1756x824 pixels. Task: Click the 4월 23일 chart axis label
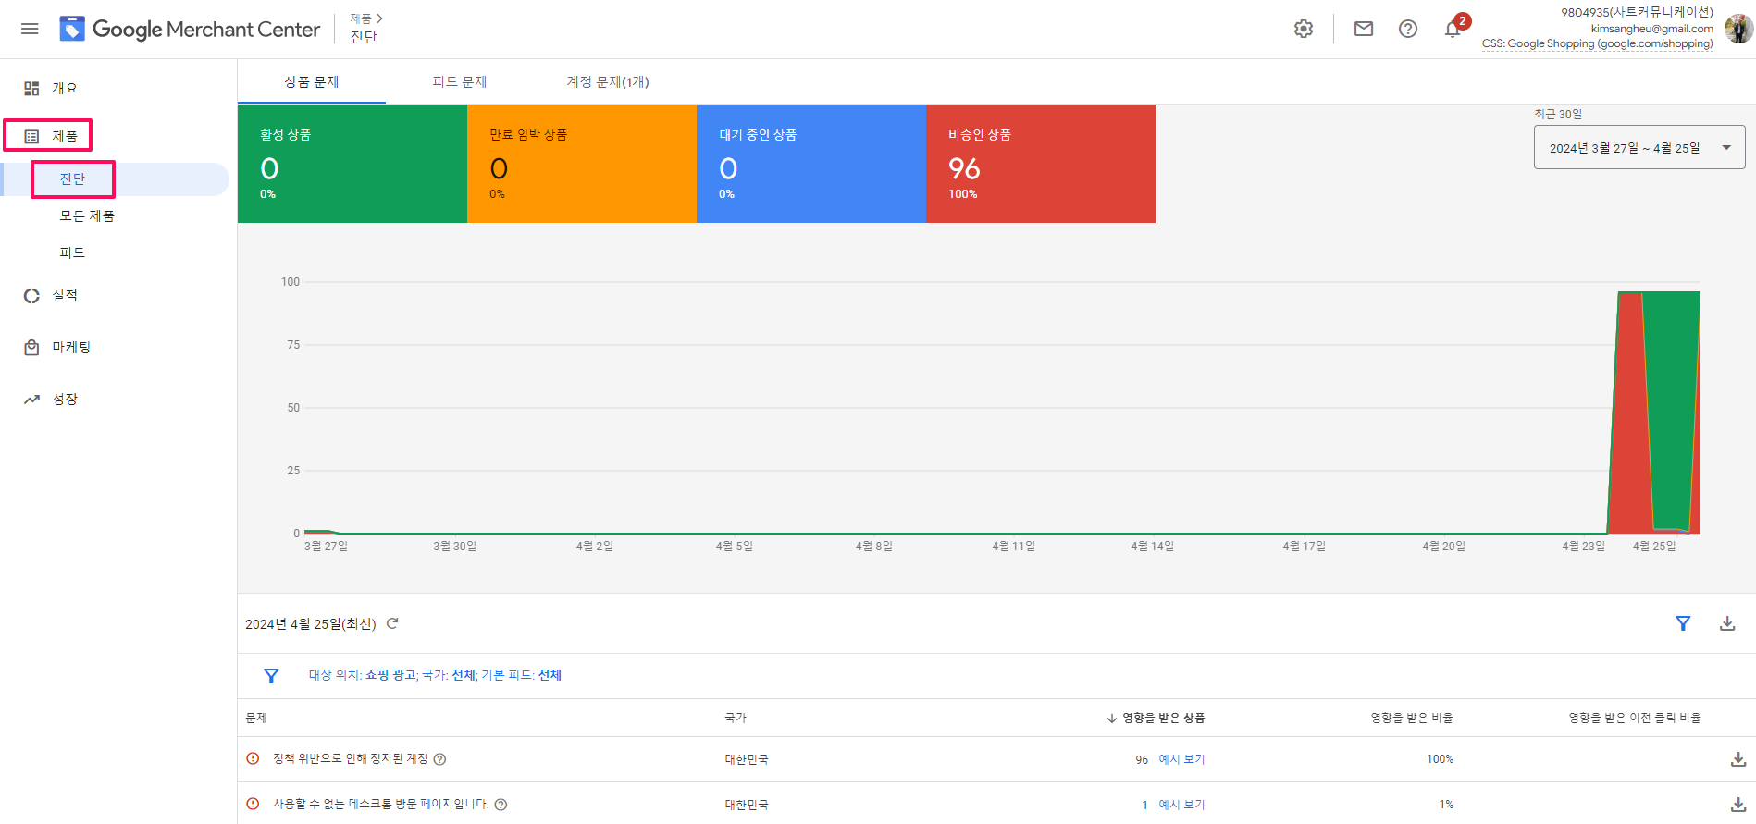pyautogui.click(x=1583, y=547)
